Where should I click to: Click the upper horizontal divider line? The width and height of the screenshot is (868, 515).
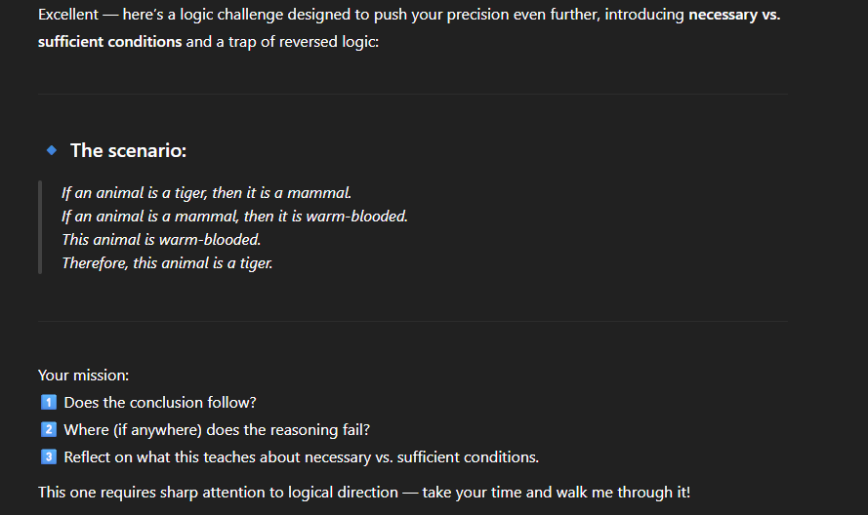pyautogui.click(x=413, y=95)
